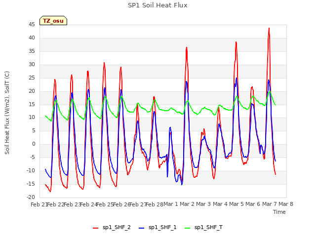Click the 10 y-axis tick label
The height and width of the screenshot is (237, 316).
32,118
